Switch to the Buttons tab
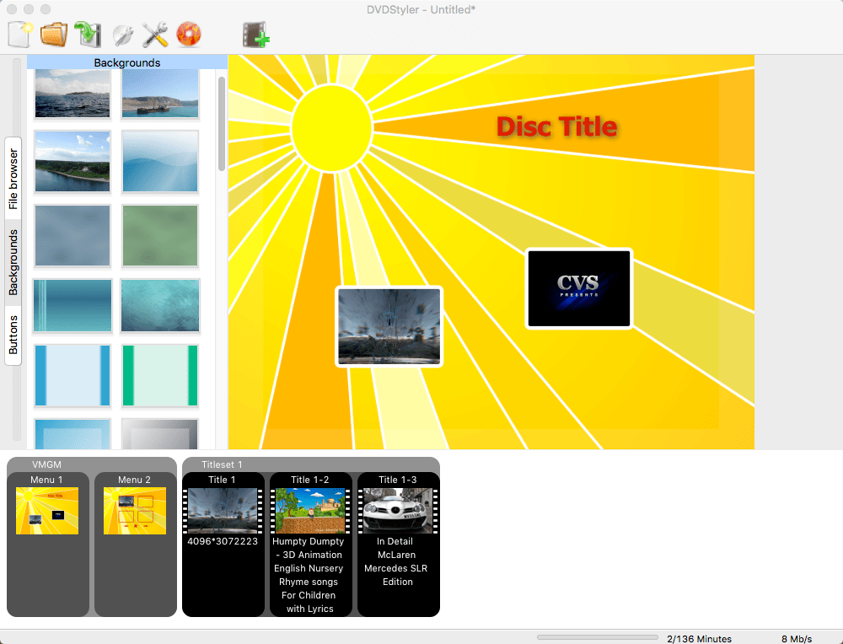This screenshot has width=843, height=644. click(x=13, y=329)
